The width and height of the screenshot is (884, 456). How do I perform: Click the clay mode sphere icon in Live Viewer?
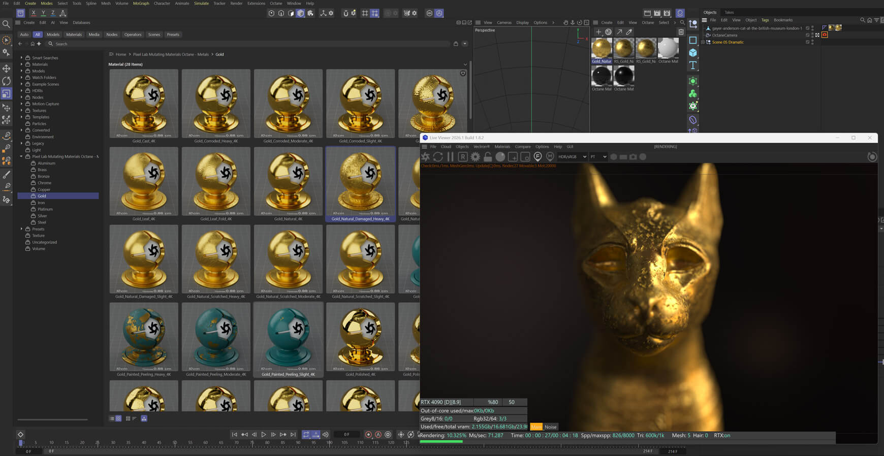pos(500,157)
